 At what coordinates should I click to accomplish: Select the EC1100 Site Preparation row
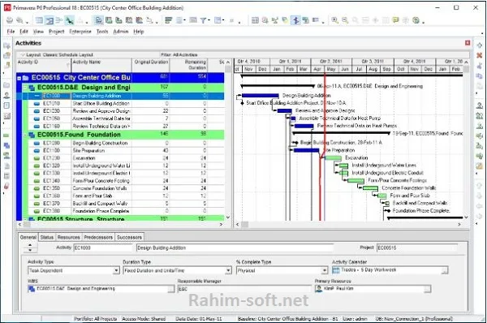(126, 151)
